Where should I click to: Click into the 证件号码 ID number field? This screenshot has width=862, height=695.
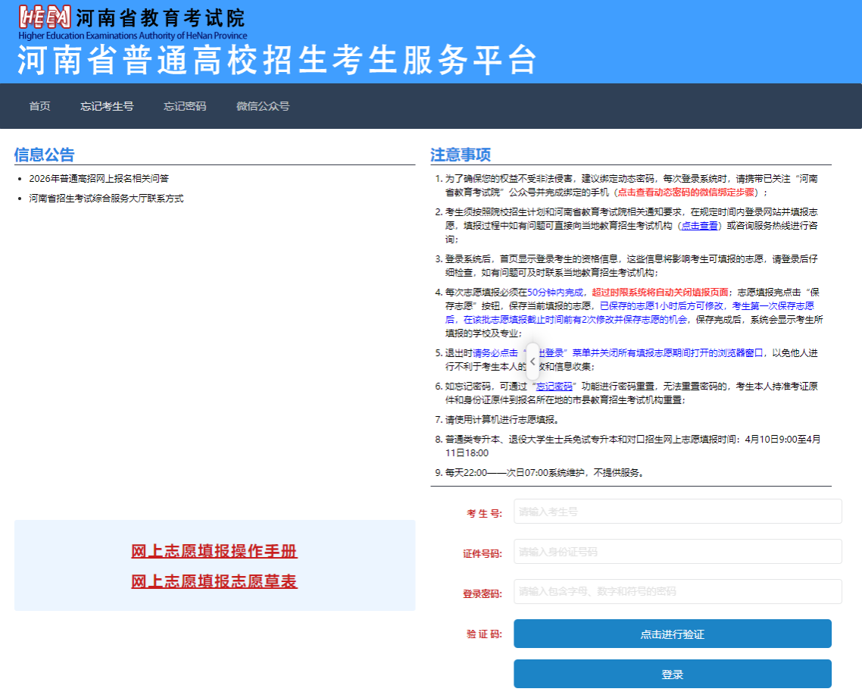pos(677,552)
